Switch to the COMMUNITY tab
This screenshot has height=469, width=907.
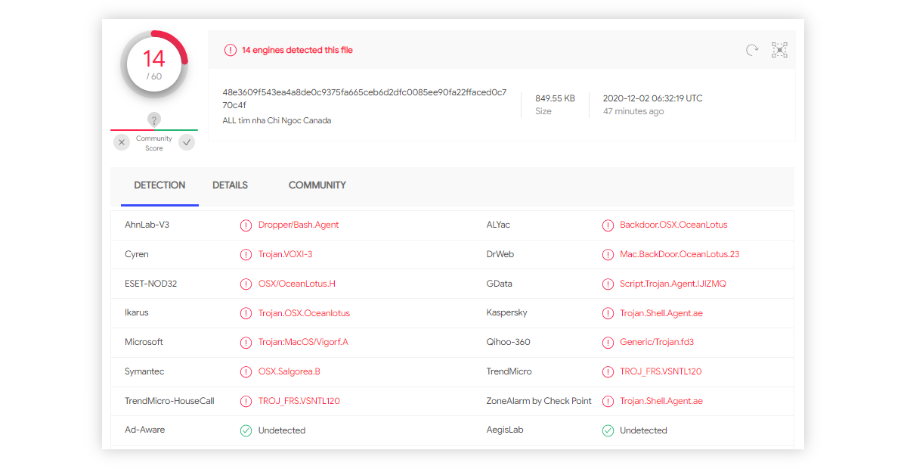click(317, 185)
